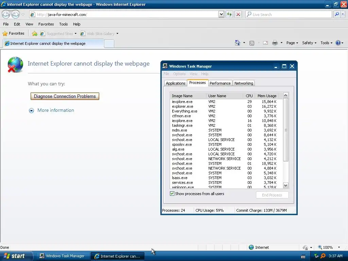Open the Tools command bar dropdown
The width and height of the screenshot is (348, 261).
click(x=326, y=43)
